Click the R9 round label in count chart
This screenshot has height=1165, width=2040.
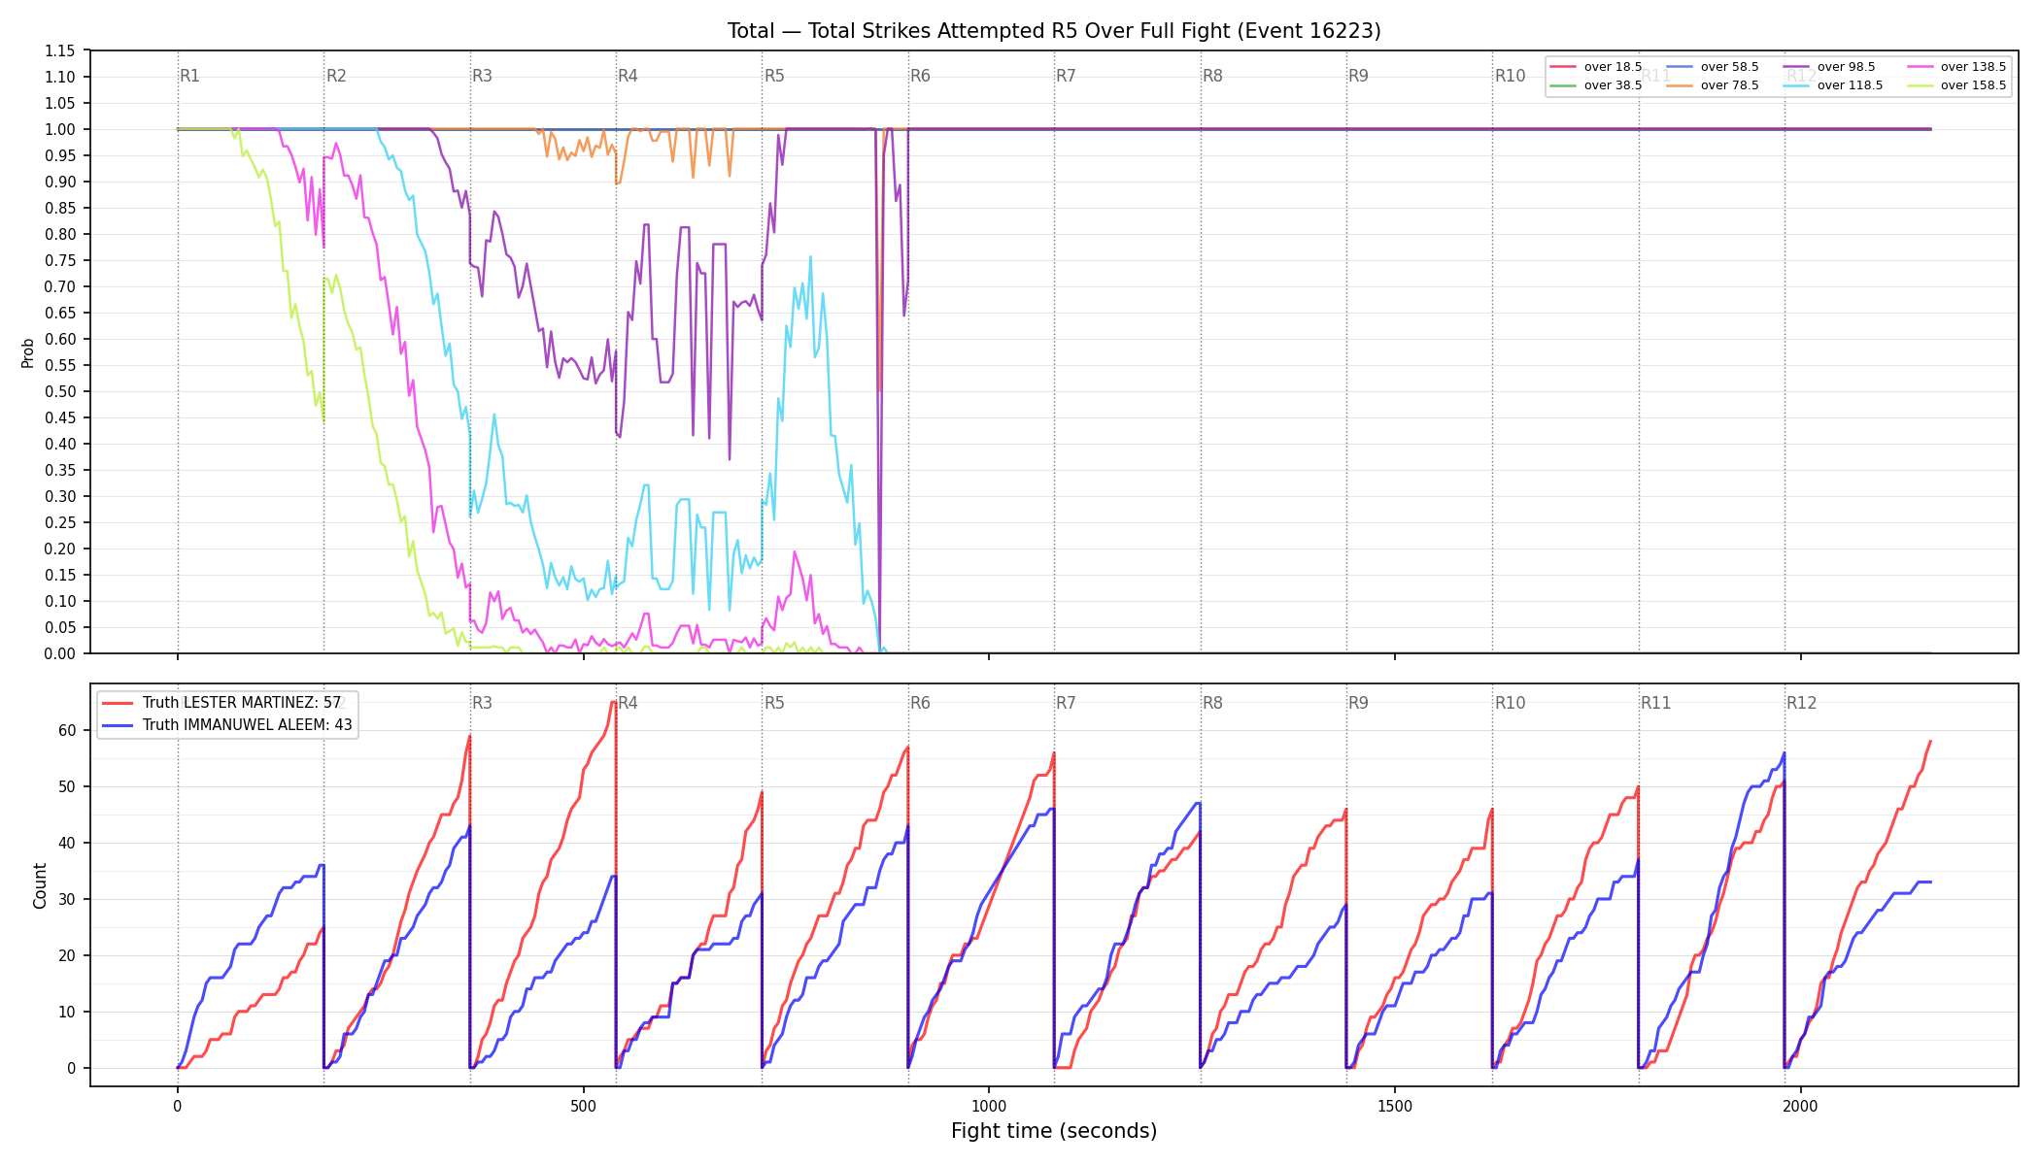coord(1359,703)
